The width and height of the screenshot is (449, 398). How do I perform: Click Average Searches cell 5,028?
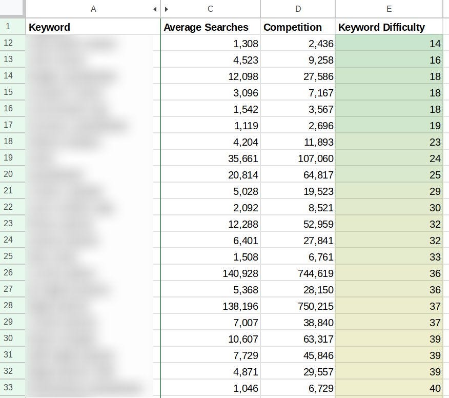(x=211, y=191)
